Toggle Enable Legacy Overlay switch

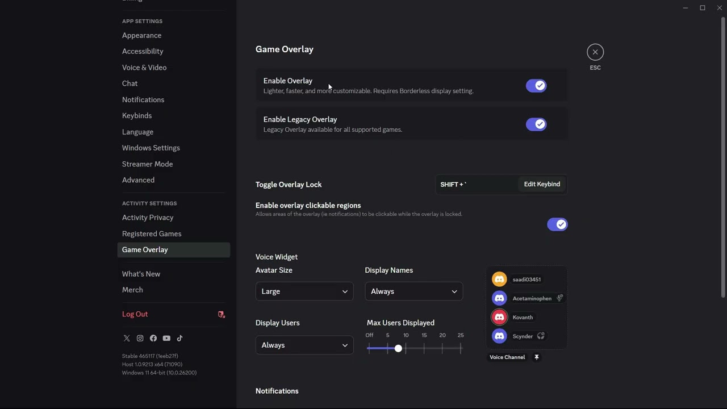[x=536, y=124]
